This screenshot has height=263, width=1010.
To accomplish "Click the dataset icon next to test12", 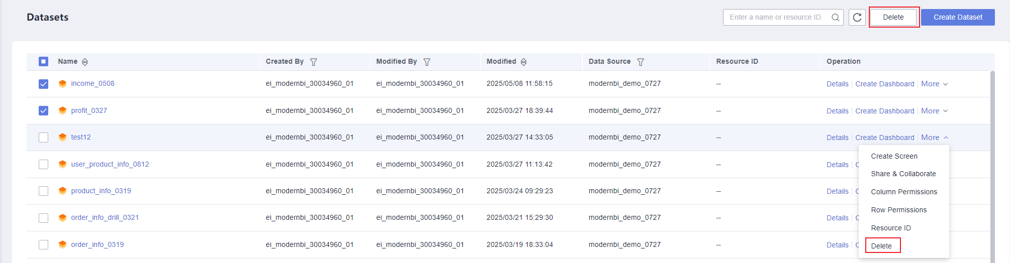I will pos(62,137).
